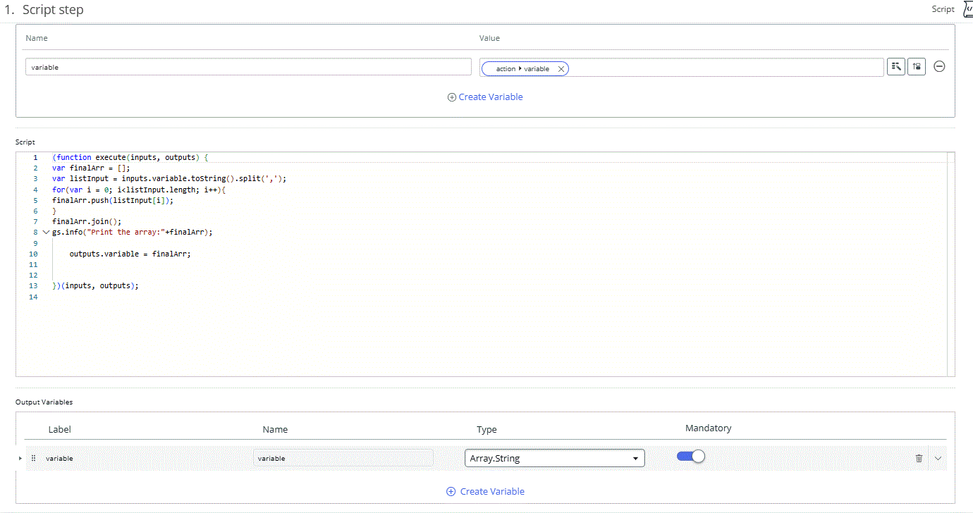Click the input variable Name field
The image size is (973, 513).
pos(248,67)
